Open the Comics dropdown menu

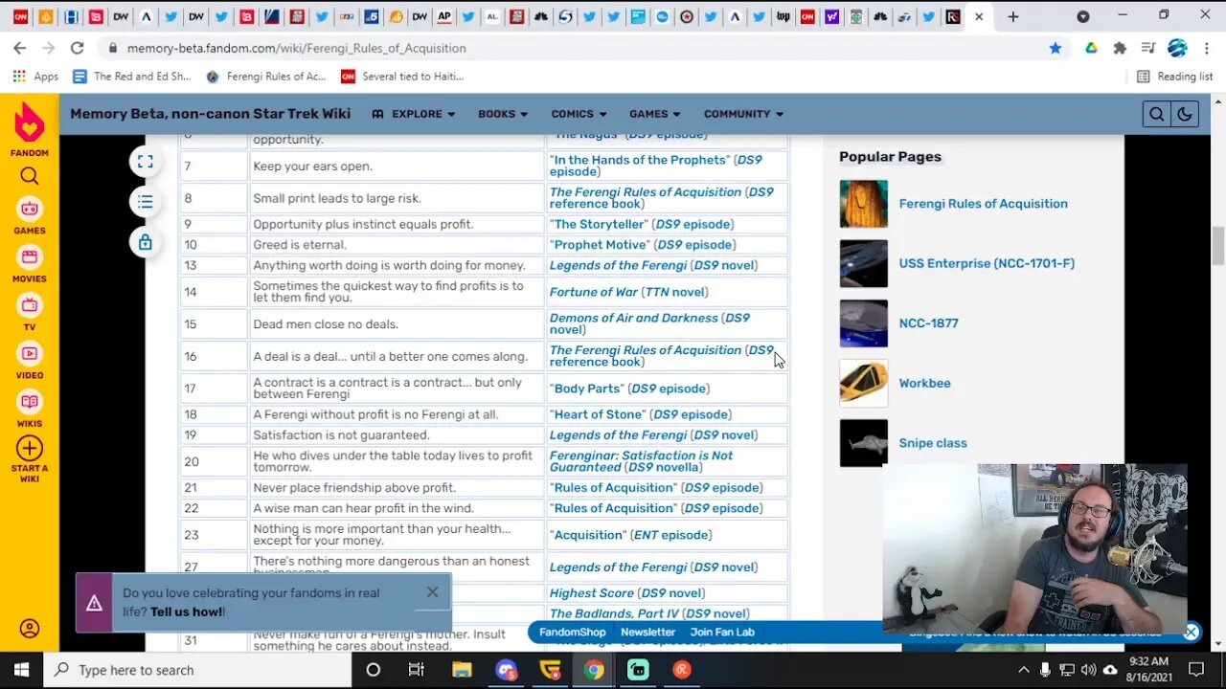[579, 114]
